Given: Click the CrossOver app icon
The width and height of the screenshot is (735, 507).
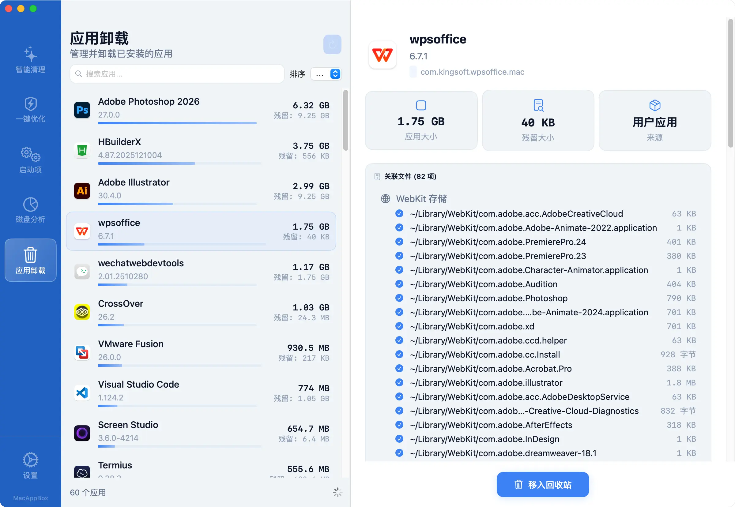Looking at the screenshot, I should coord(82,312).
